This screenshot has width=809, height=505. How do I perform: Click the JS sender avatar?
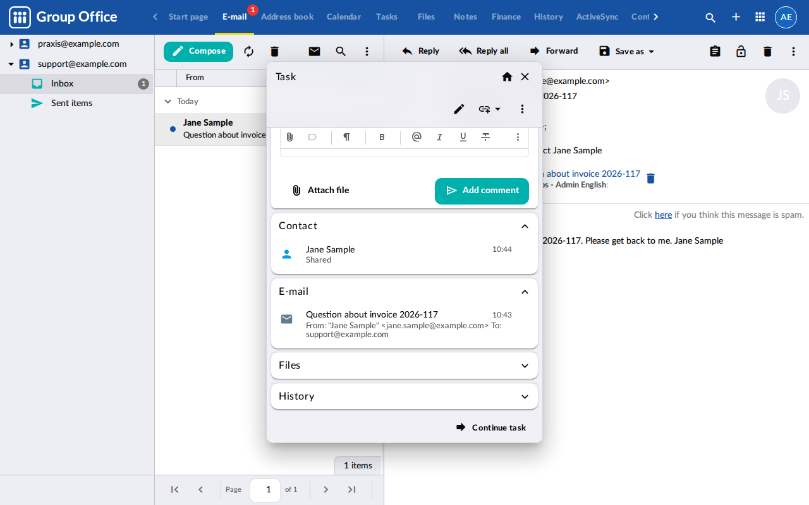[782, 96]
